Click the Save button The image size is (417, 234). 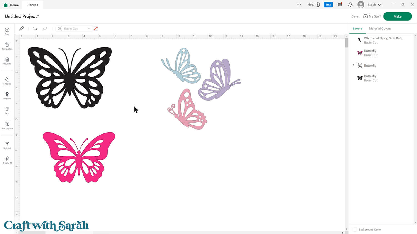(355, 16)
